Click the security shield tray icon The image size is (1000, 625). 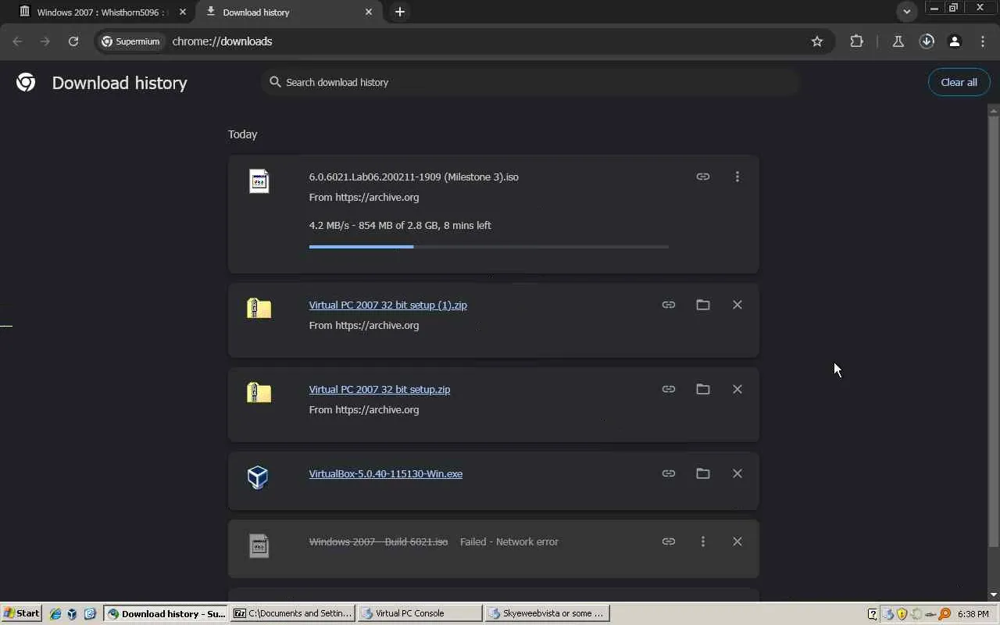(x=902, y=614)
